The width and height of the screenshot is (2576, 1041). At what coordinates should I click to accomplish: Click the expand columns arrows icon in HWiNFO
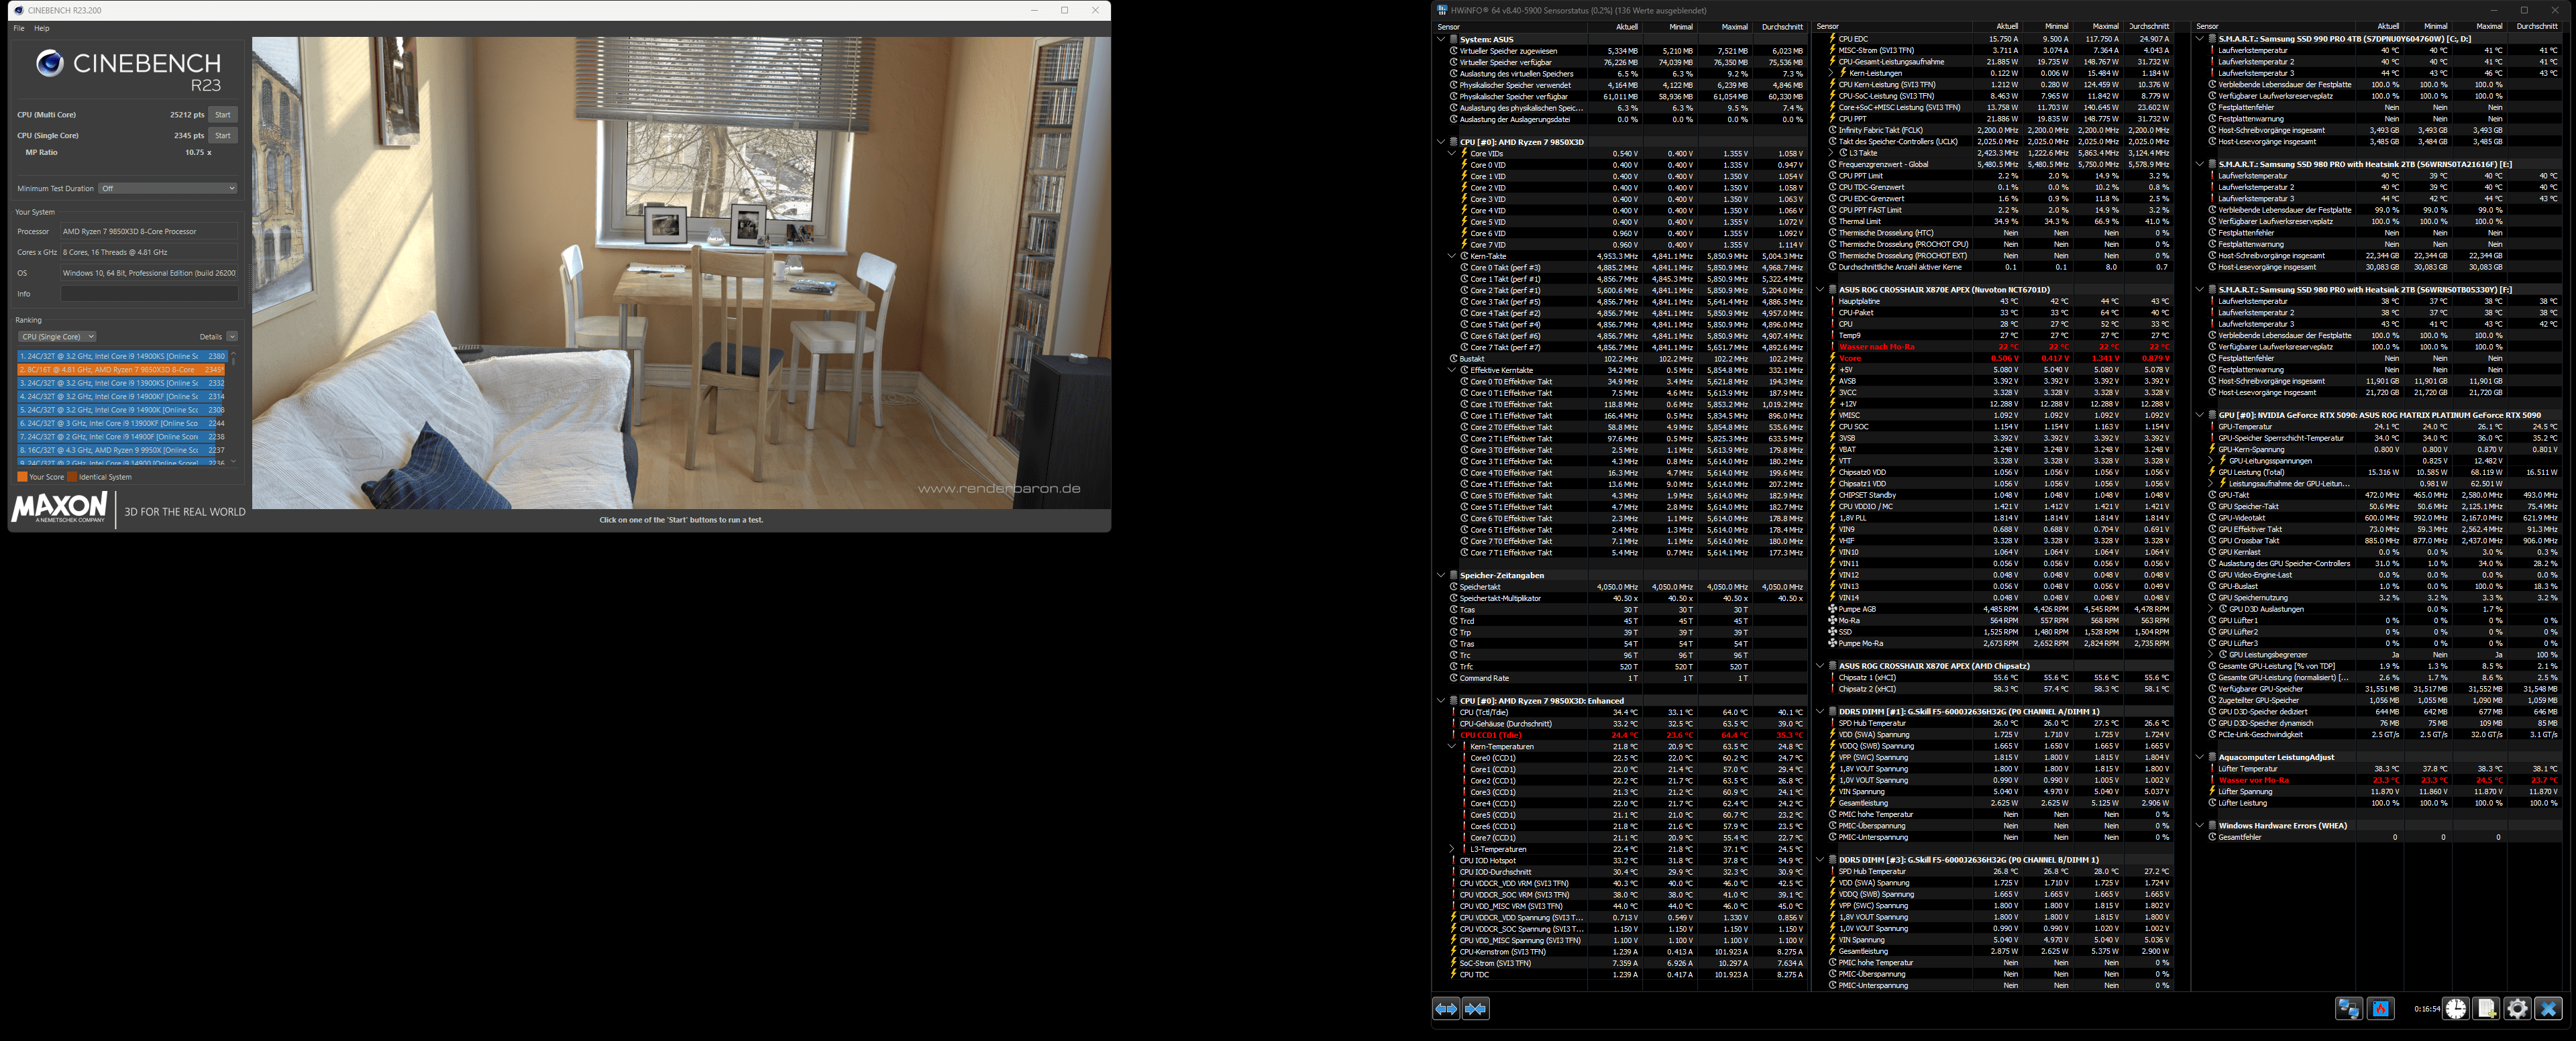[1446, 1009]
